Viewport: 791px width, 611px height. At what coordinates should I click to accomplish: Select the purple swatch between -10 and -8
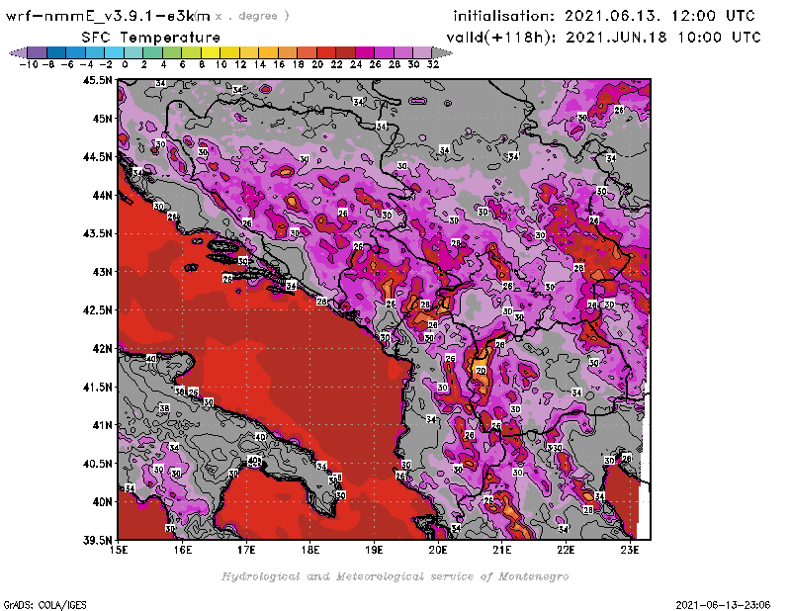click(x=36, y=52)
